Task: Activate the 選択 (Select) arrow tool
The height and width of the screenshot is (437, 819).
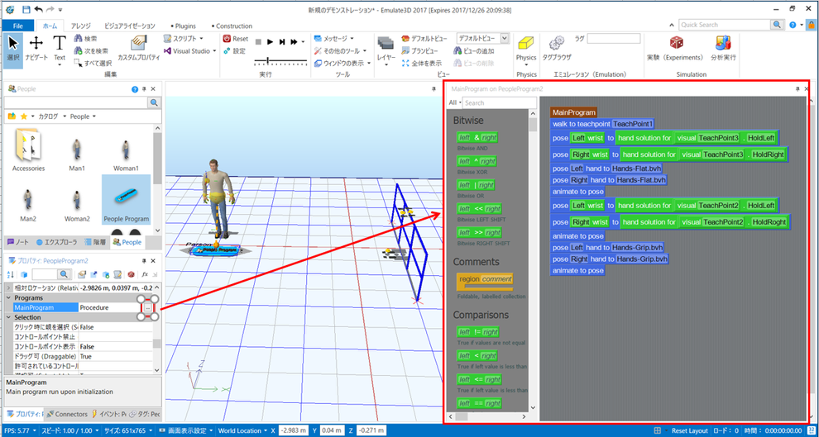Action: pos(13,50)
